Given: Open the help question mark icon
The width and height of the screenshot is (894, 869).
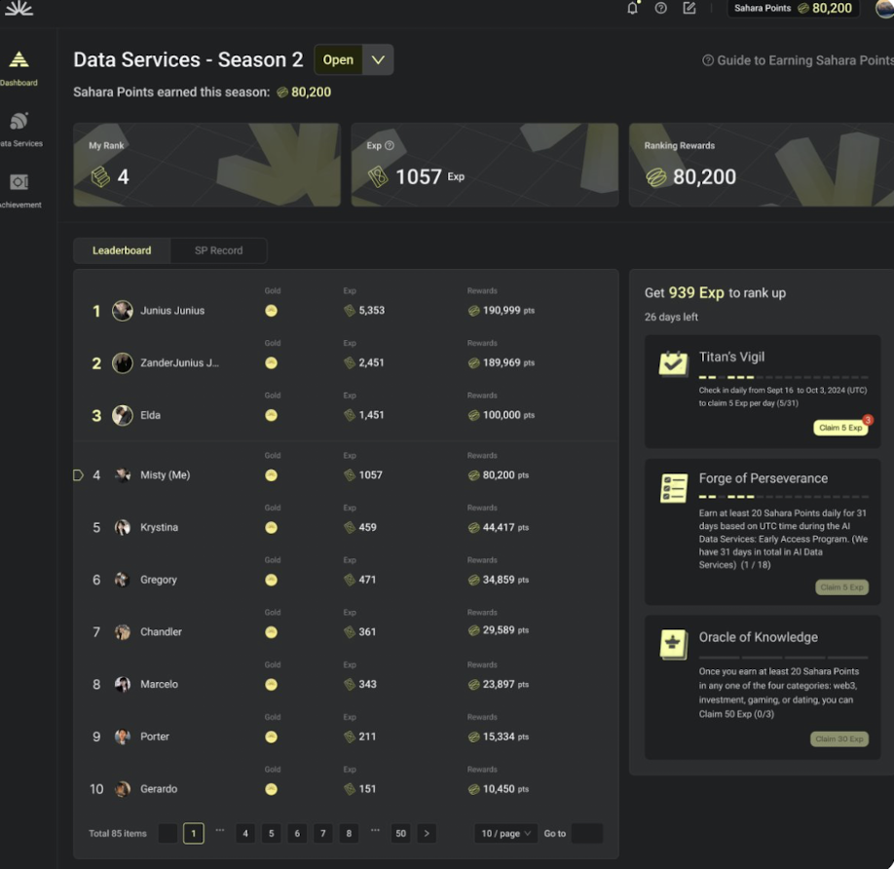Looking at the screenshot, I should pyautogui.click(x=660, y=9).
